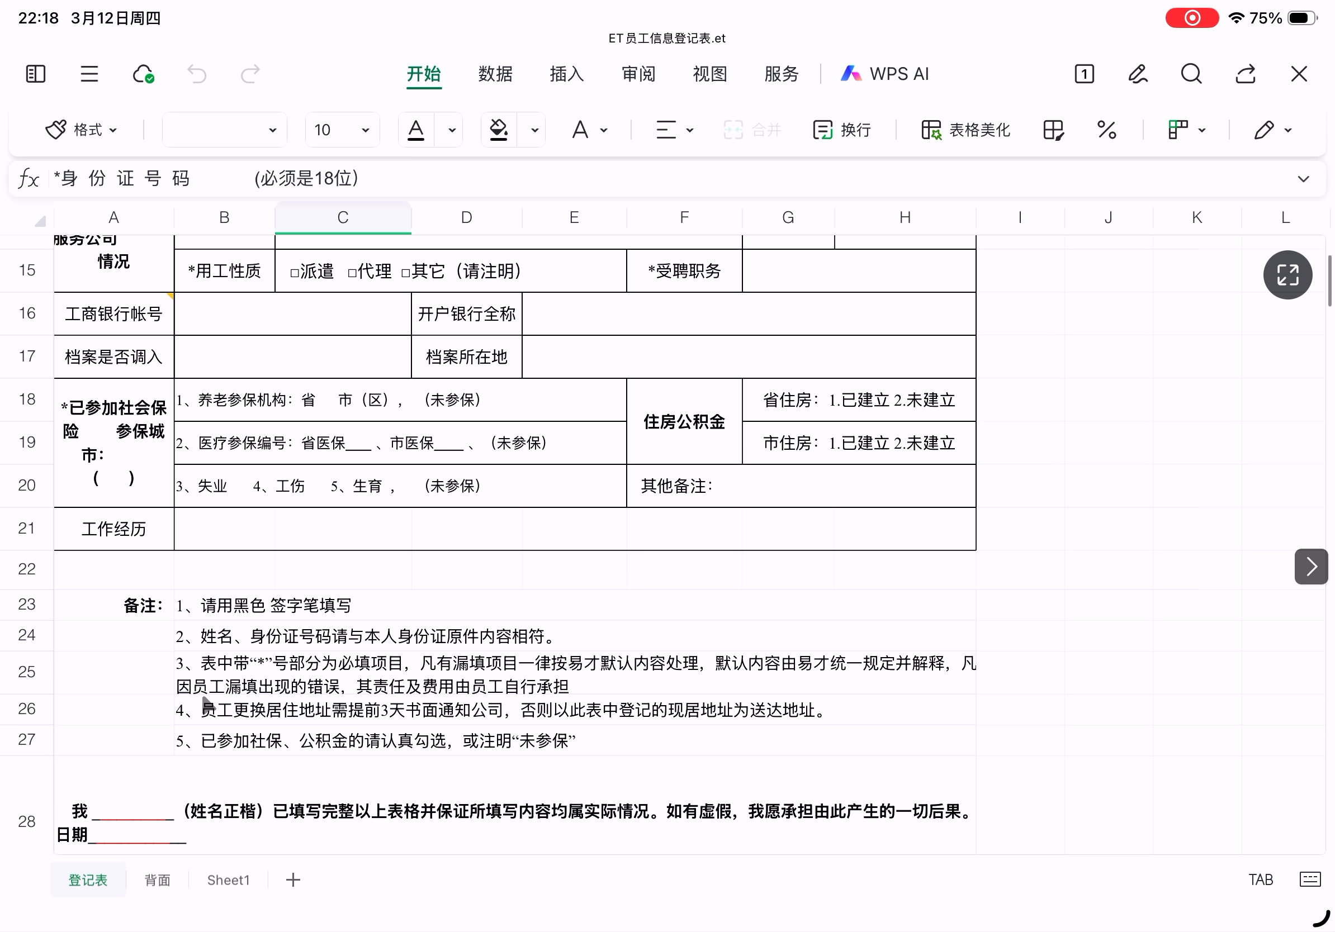Switch to the 插入 tab
Screen dimensions: 1335x932
coord(566,74)
